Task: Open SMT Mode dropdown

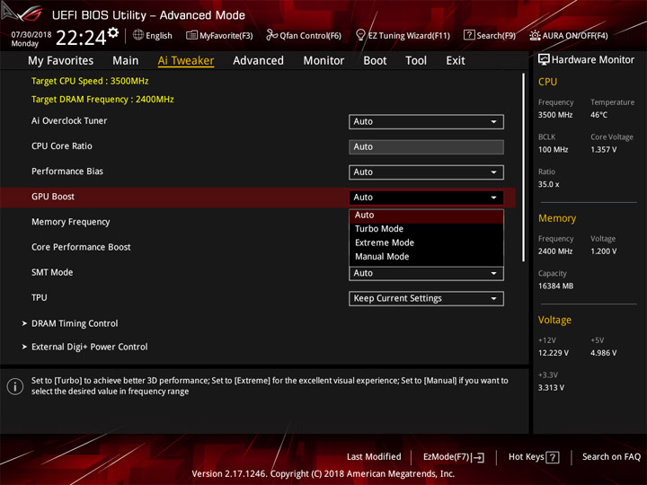Action: click(426, 273)
